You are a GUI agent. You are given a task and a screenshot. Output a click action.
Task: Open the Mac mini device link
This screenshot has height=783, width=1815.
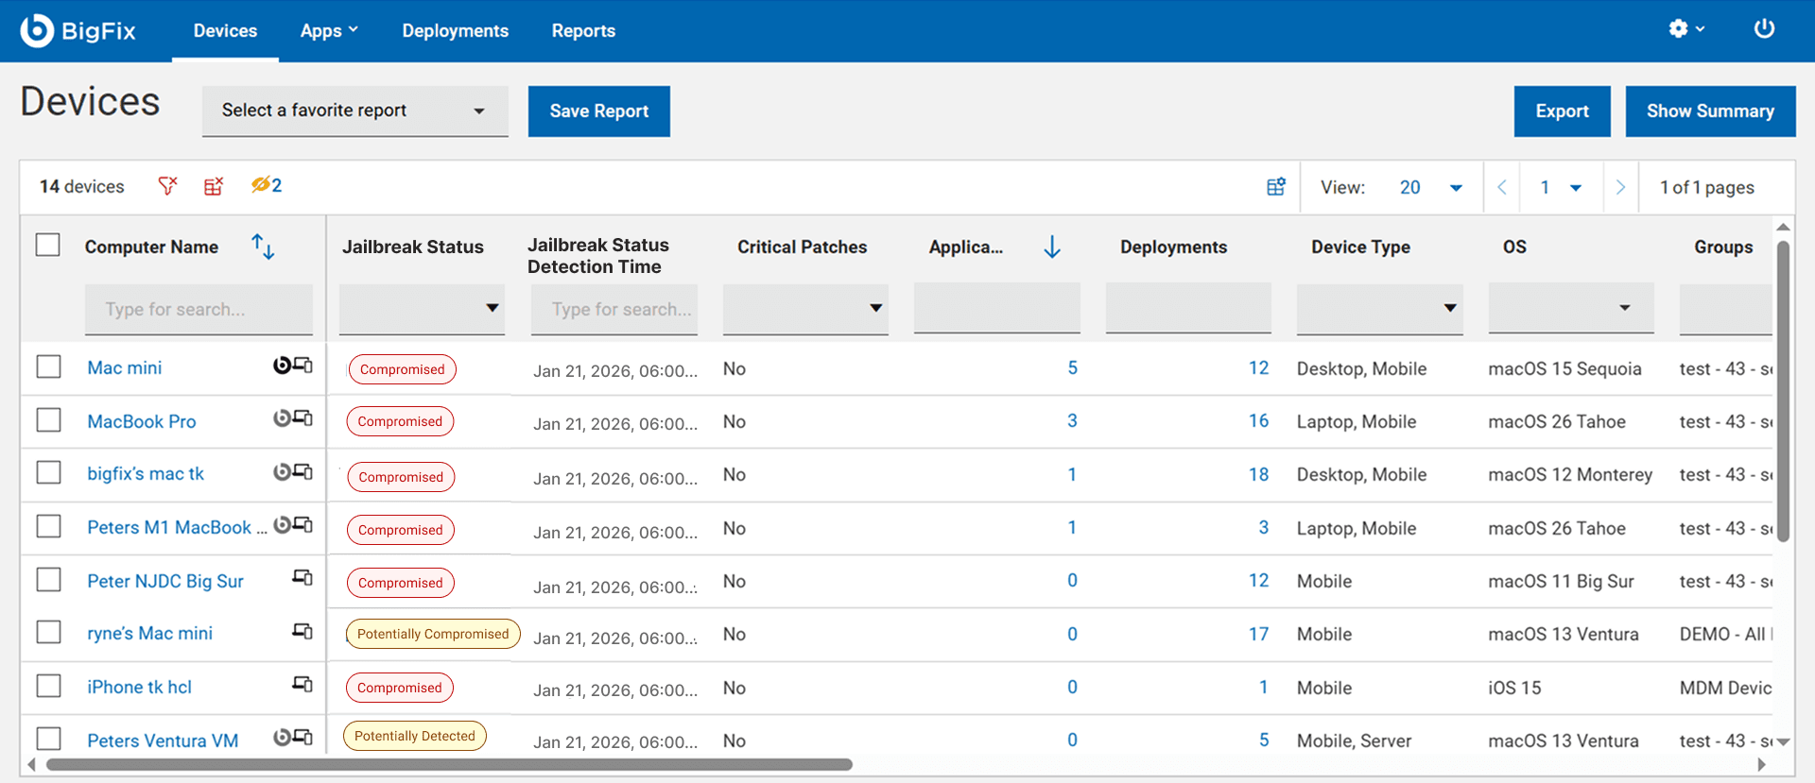(x=125, y=367)
